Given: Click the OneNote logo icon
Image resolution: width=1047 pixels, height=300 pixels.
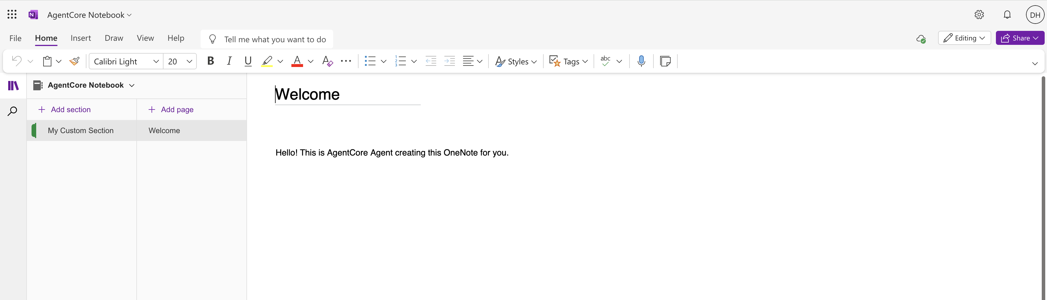Looking at the screenshot, I should pyautogui.click(x=33, y=15).
